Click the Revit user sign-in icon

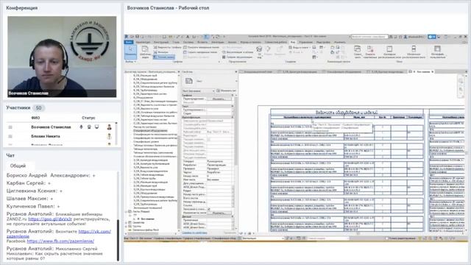[406, 37]
